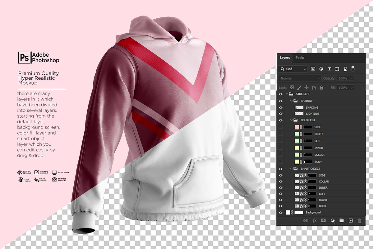This screenshot has width=373, height=249.
Task: Click green color swatch of RIGHT fill layer
Action: click(x=297, y=134)
